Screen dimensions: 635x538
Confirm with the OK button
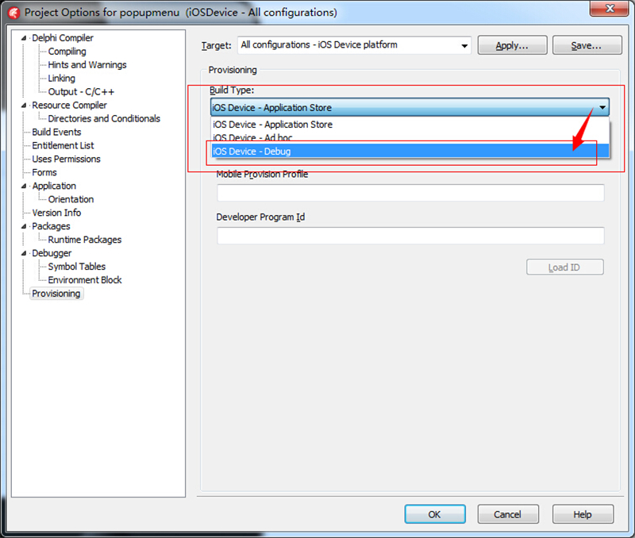point(434,514)
